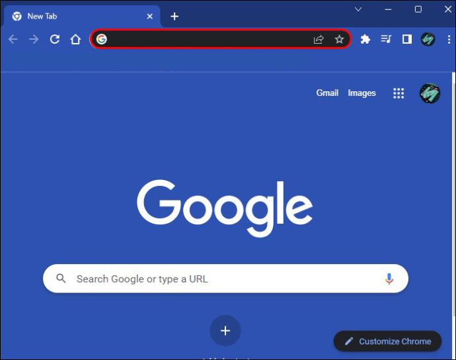456x360 pixels.
Task: Click the Search Google or type URL box
Action: pyautogui.click(x=225, y=279)
